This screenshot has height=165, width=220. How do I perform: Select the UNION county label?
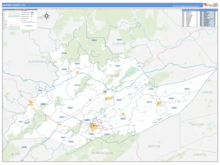(207, 92)
